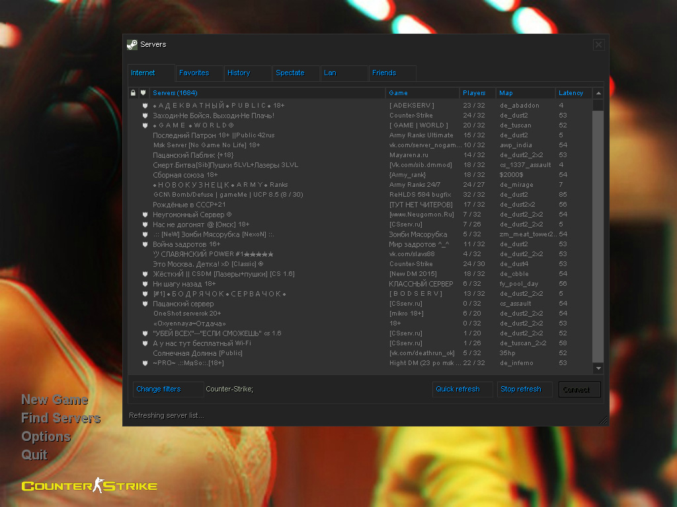This screenshot has height=507, width=677.
Task: Click the scroll down arrow of server list
Action: 598,368
